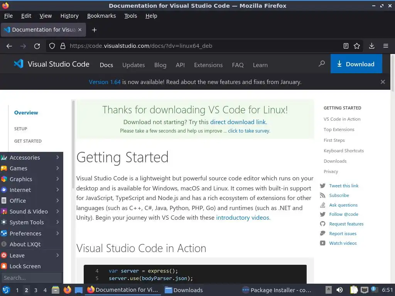Open the introductory videos link
395x296 pixels.
pos(243,218)
